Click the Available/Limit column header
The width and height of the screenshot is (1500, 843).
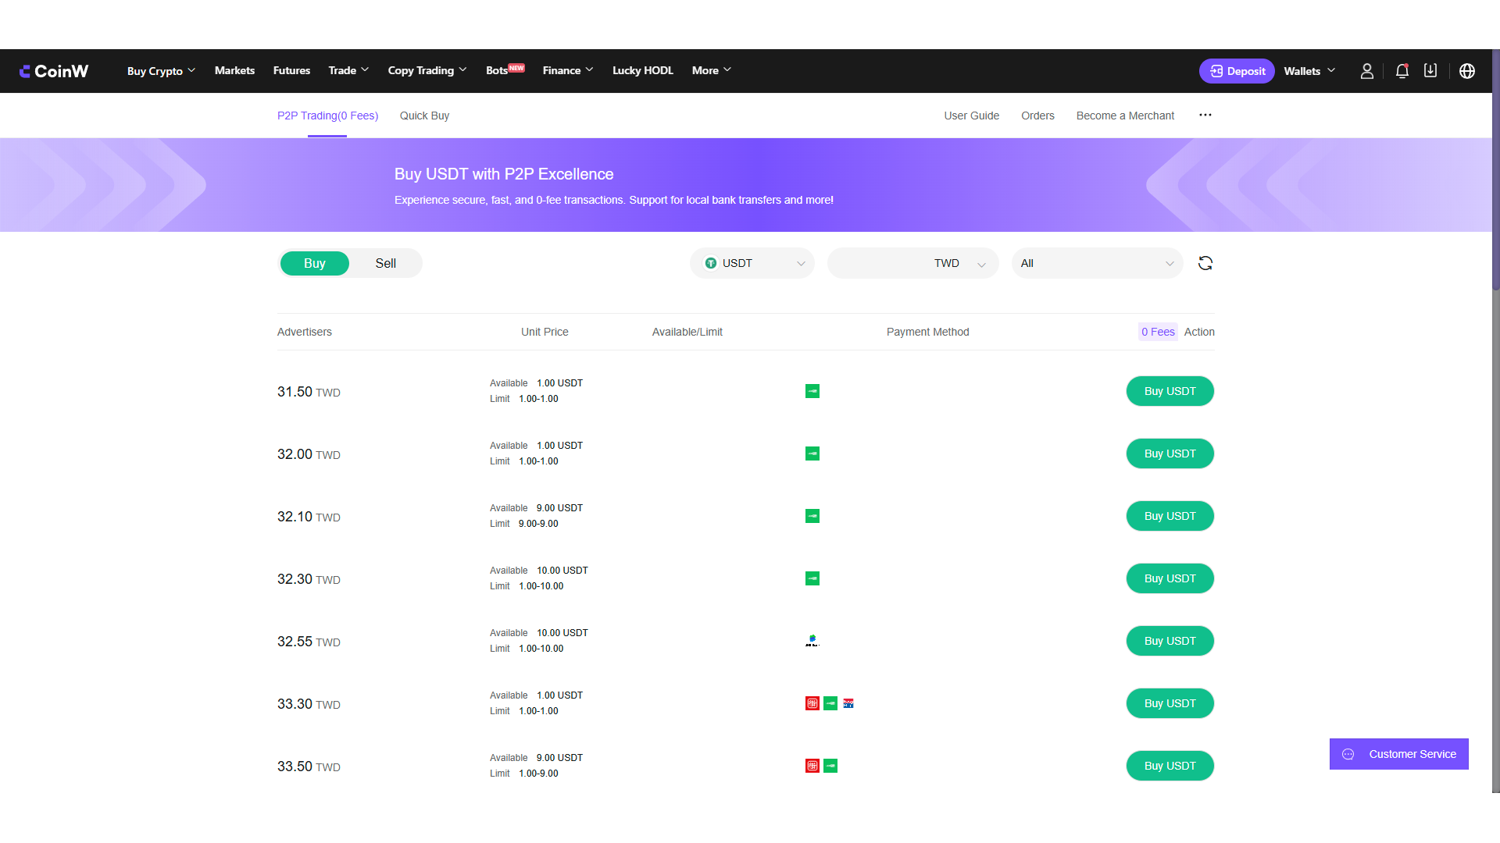pyautogui.click(x=687, y=332)
